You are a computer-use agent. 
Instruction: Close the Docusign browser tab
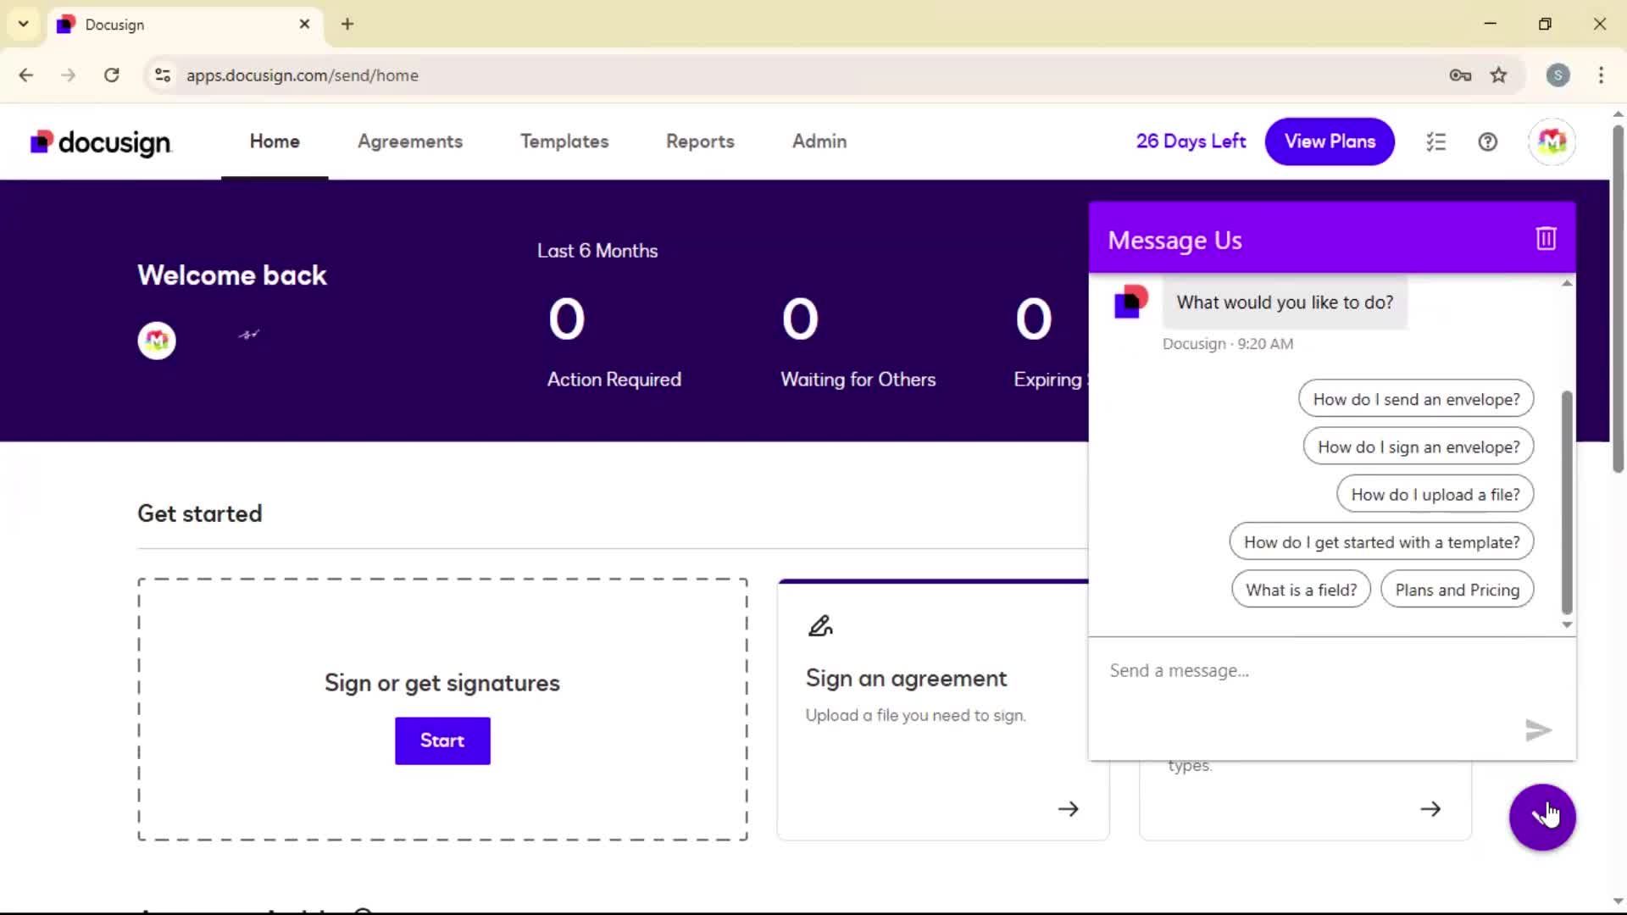pos(304,25)
